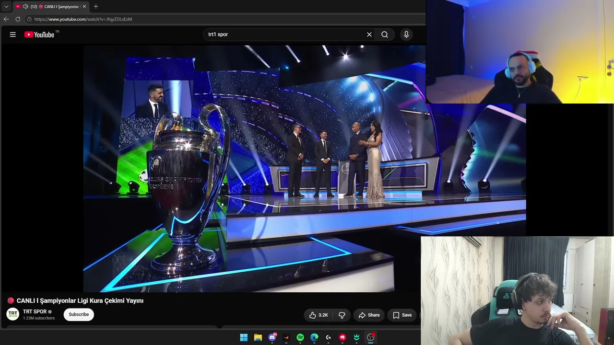Go to YouTube home via the logo
The height and width of the screenshot is (345, 614).
[x=39, y=34]
